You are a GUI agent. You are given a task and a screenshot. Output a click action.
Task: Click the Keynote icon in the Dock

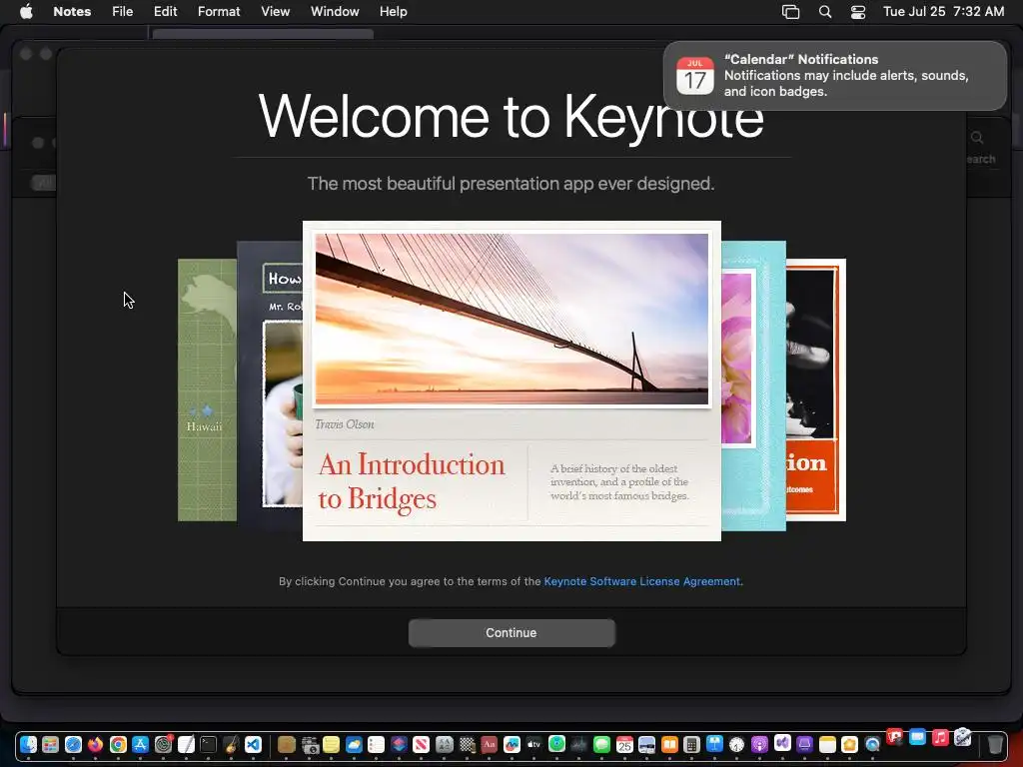tap(714, 743)
